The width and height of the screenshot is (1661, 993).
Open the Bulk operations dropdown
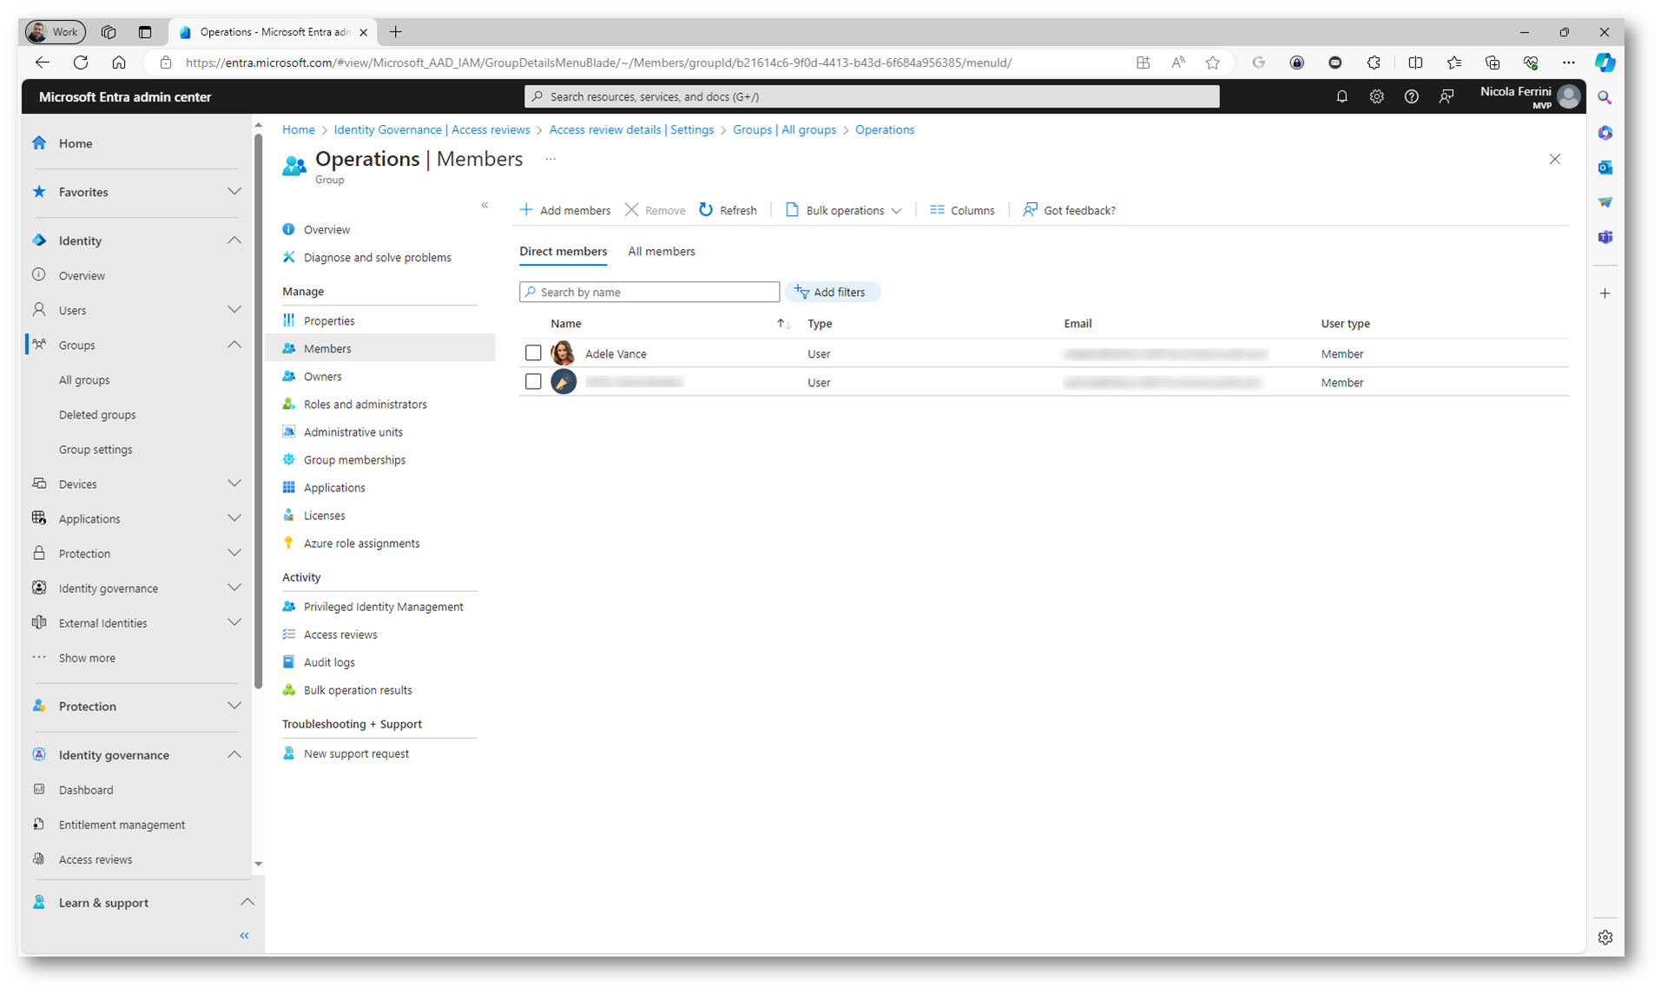pos(843,210)
